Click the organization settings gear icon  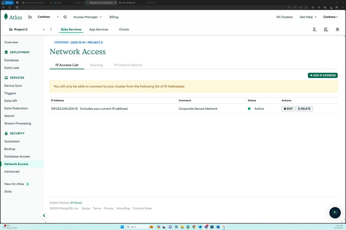tap(65, 17)
